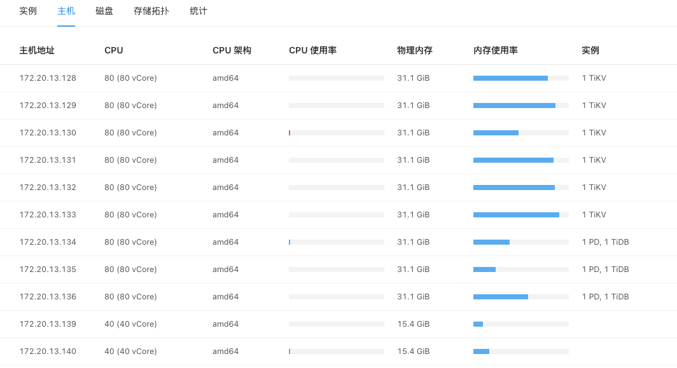Click the 物理内存 column header
The width and height of the screenshot is (677, 368).
pos(415,50)
